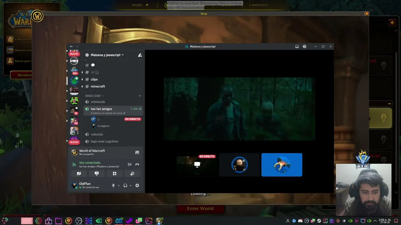Click the Steam icon in system tray
This screenshot has width=401, height=225.
click(x=319, y=221)
